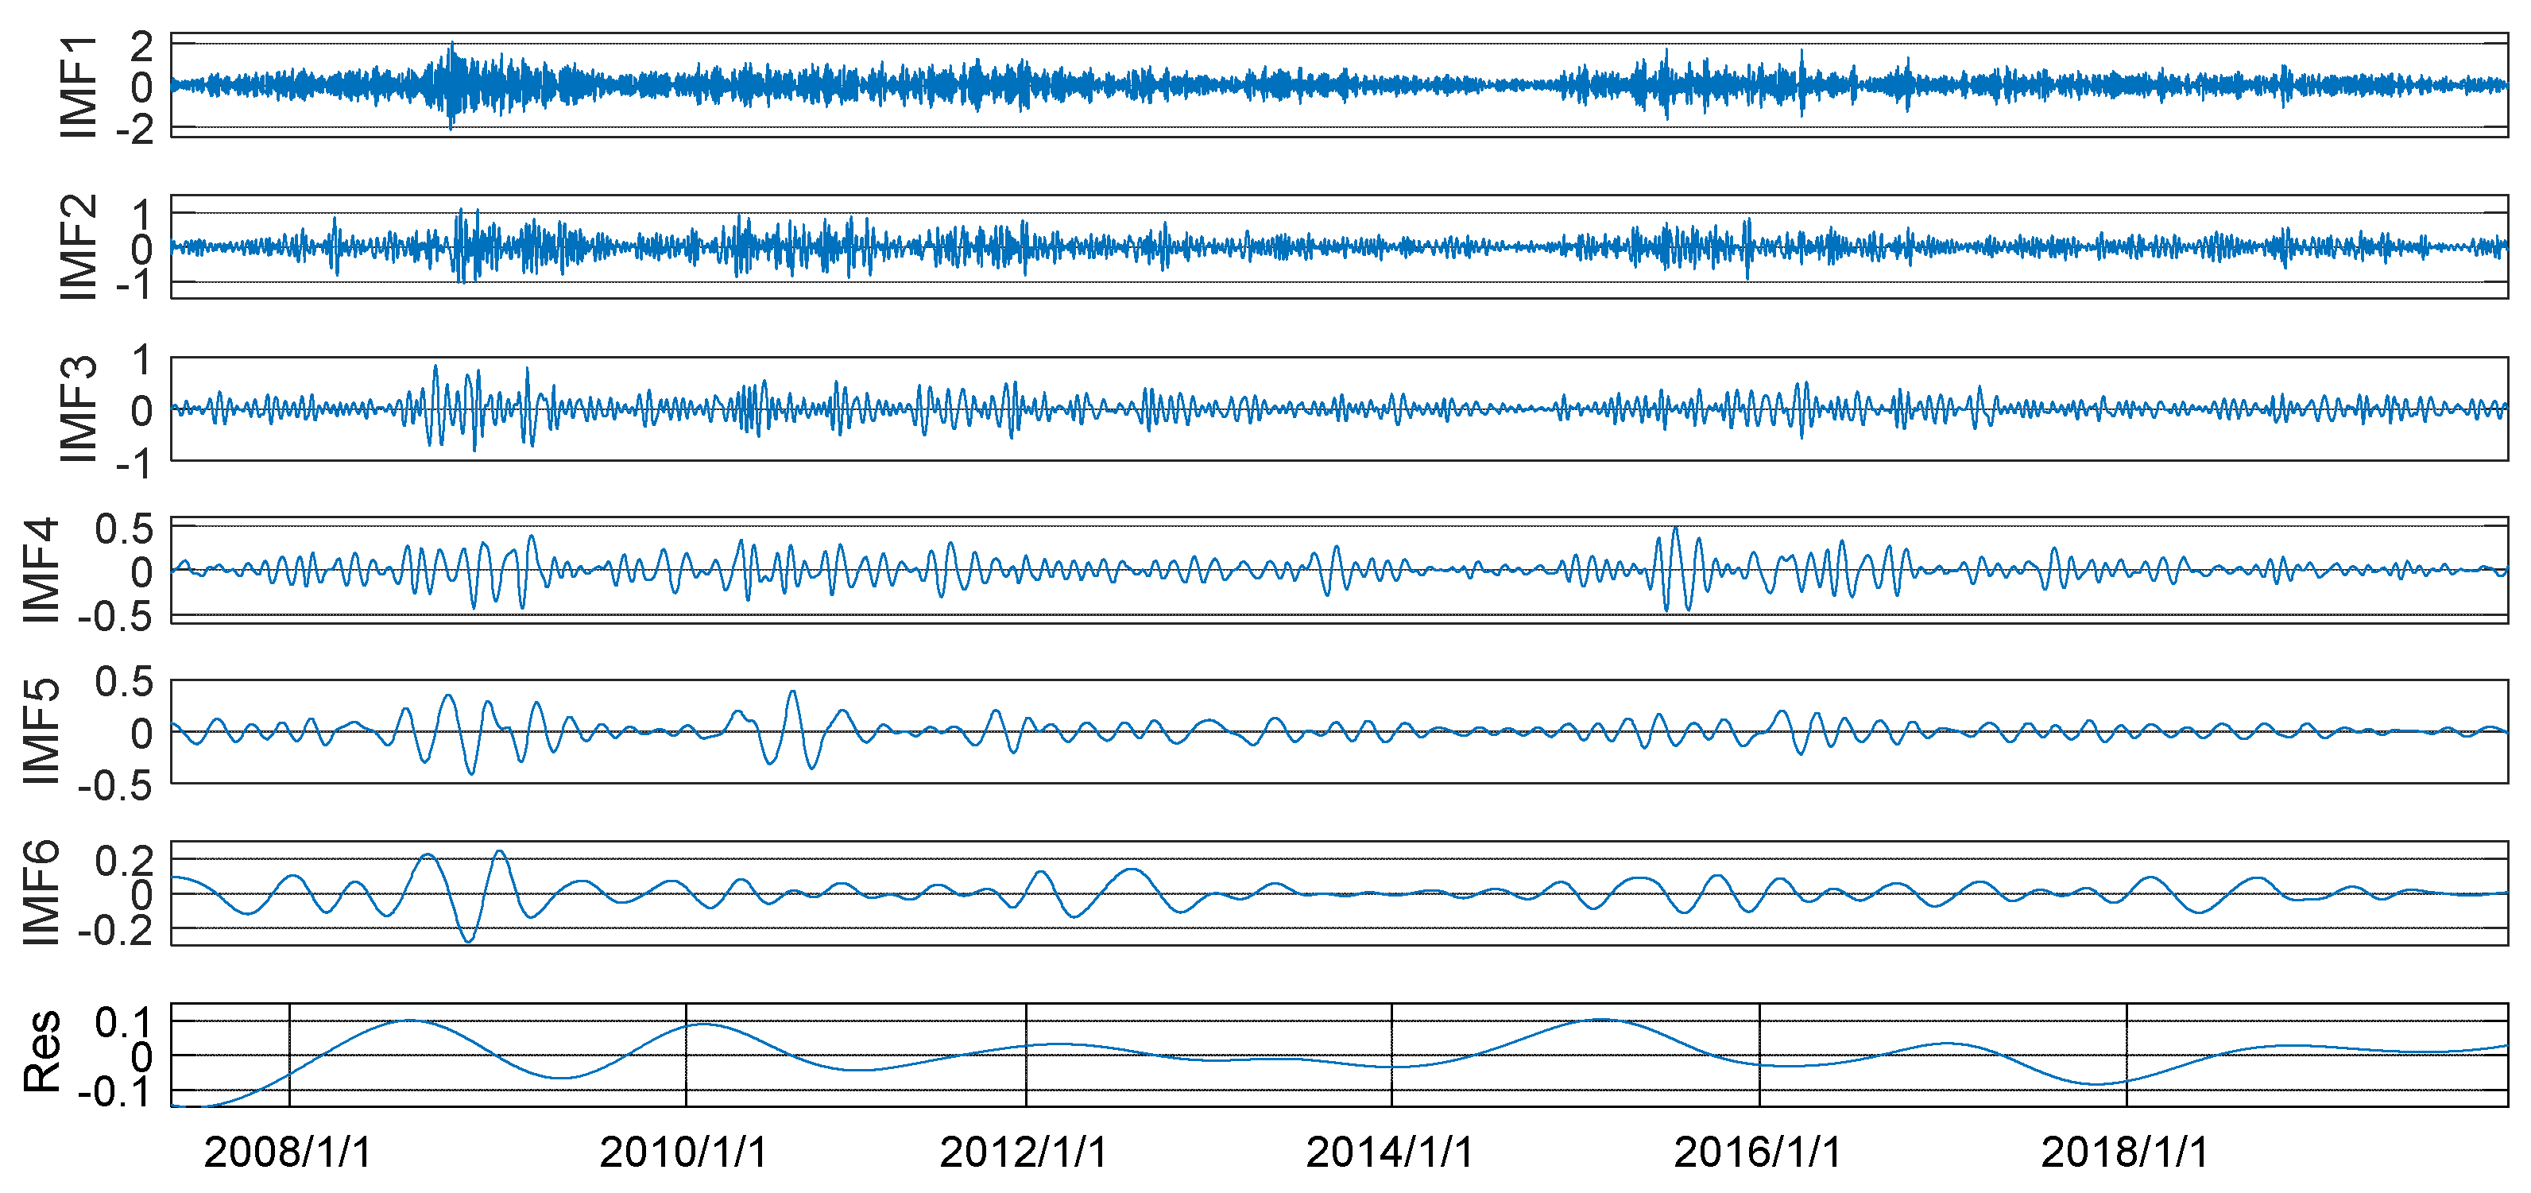Image resolution: width=2531 pixels, height=1193 pixels.
Task: Click the deepest trough in the IMF6 plot
Action: coord(469,940)
